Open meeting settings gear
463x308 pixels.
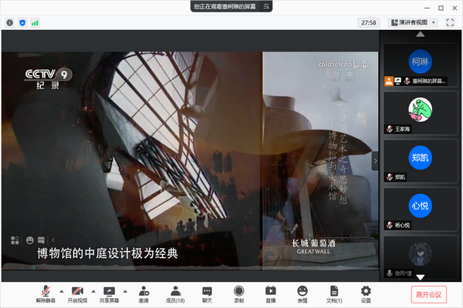point(366,294)
